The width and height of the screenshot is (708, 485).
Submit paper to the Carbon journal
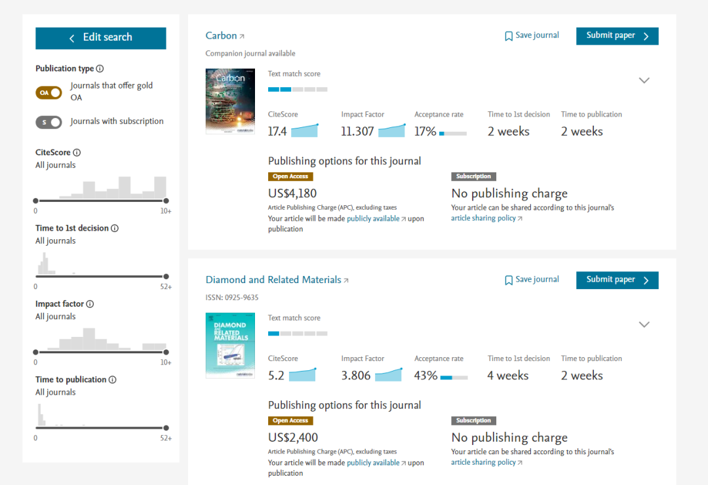(617, 36)
